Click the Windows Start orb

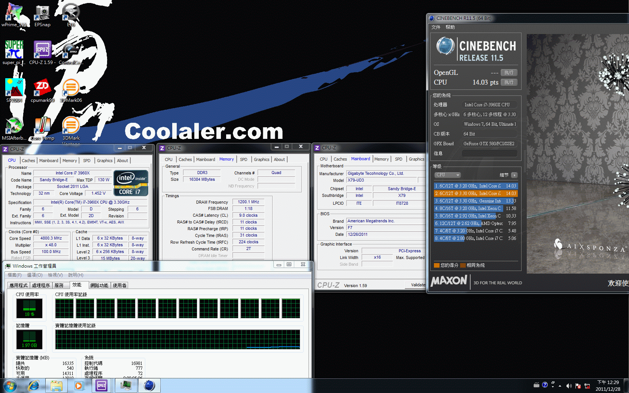point(10,386)
